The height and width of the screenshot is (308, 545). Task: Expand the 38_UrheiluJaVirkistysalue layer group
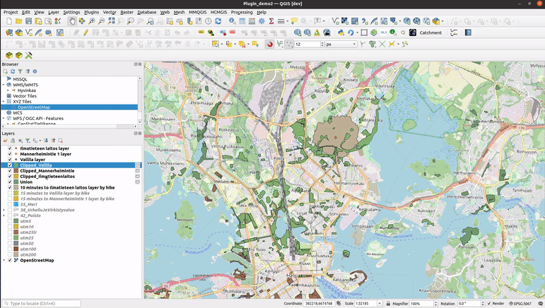[4, 210]
